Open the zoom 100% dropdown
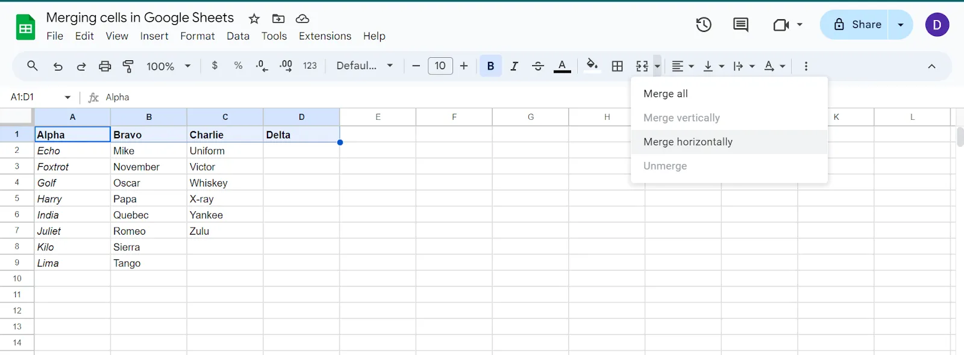 tap(169, 66)
